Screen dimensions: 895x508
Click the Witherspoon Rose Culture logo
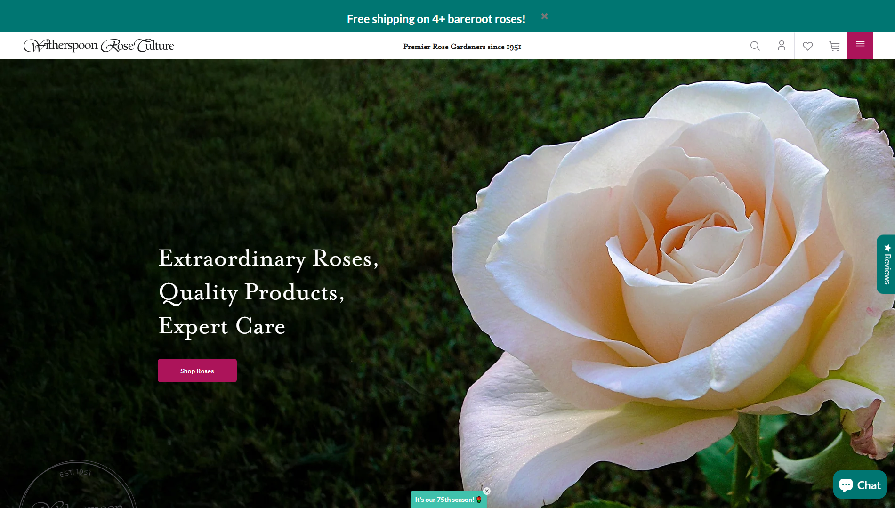pyautogui.click(x=99, y=46)
